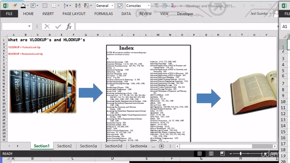The image size is (290, 163).
Task: Switch to the Section3d sheet tab
Action: pyautogui.click(x=113, y=146)
